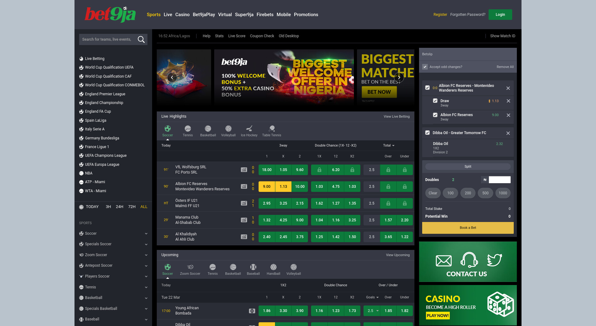Click Clear stake button
The image size is (596, 326).
click(433, 193)
